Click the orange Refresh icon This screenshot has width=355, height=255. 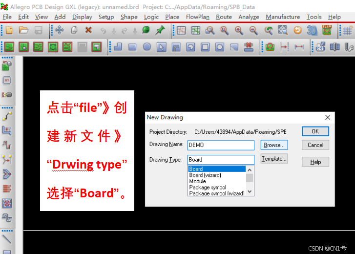(297, 30)
